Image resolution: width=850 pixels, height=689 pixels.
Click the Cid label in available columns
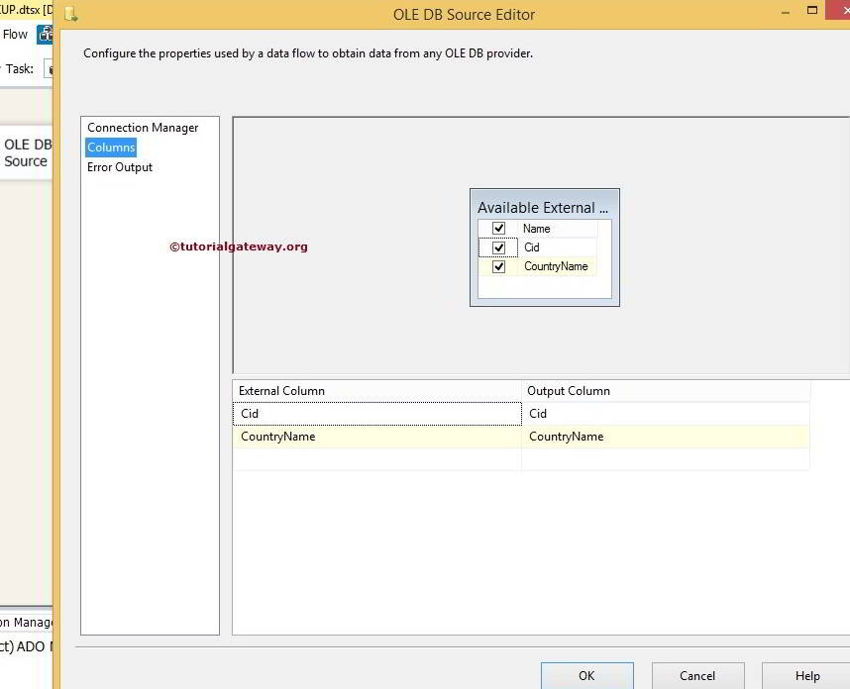pos(531,247)
